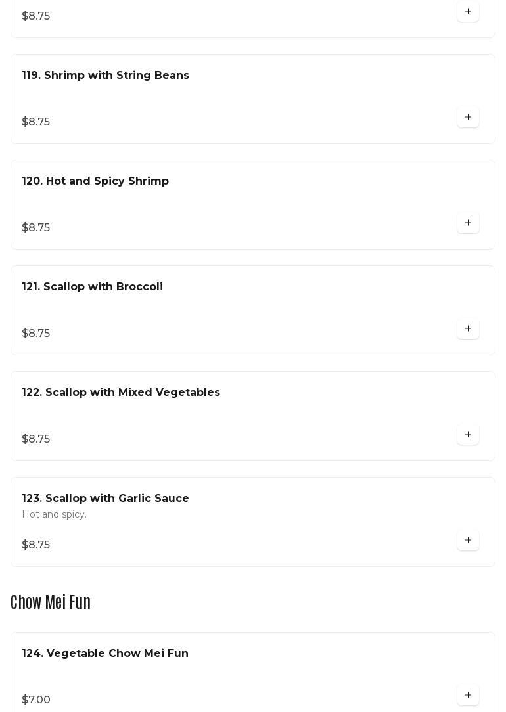Click the $8.75 price under Hot and Spicy Shrimp

[x=36, y=228]
